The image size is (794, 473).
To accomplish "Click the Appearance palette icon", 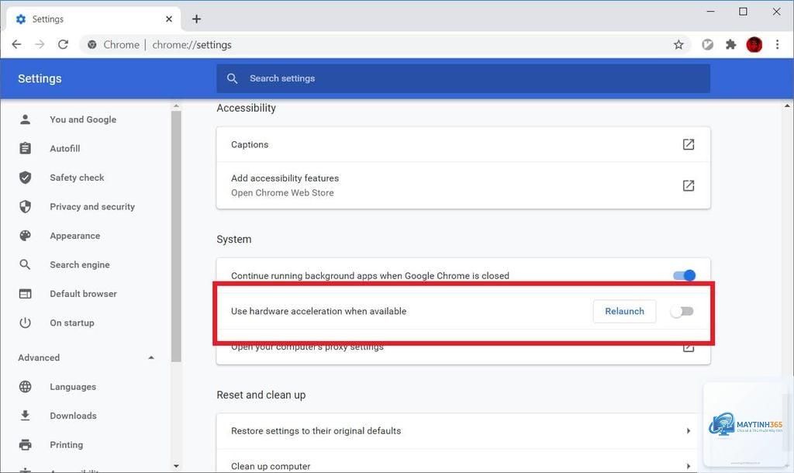I will coord(25,236).
